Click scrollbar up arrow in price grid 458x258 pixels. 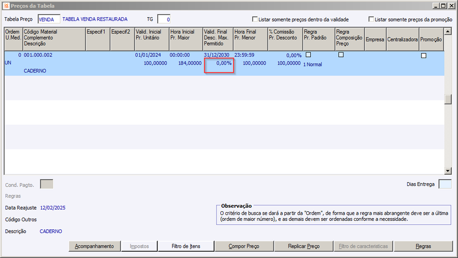[x=448, y=31]
